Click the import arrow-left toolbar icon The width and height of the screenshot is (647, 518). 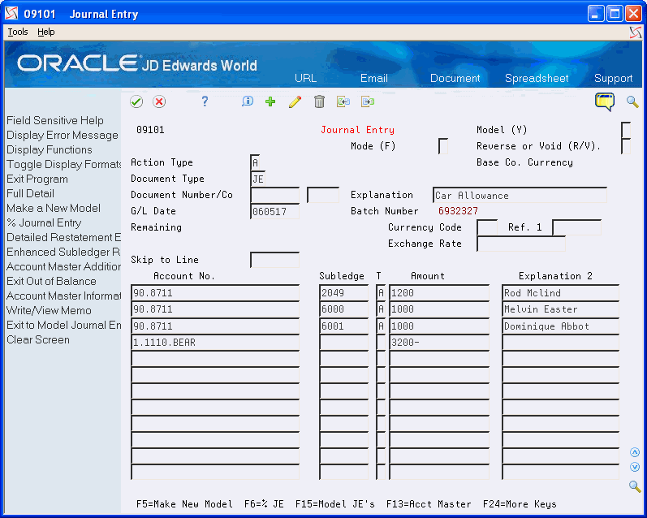pyautogui.click(x=343, y=101)
